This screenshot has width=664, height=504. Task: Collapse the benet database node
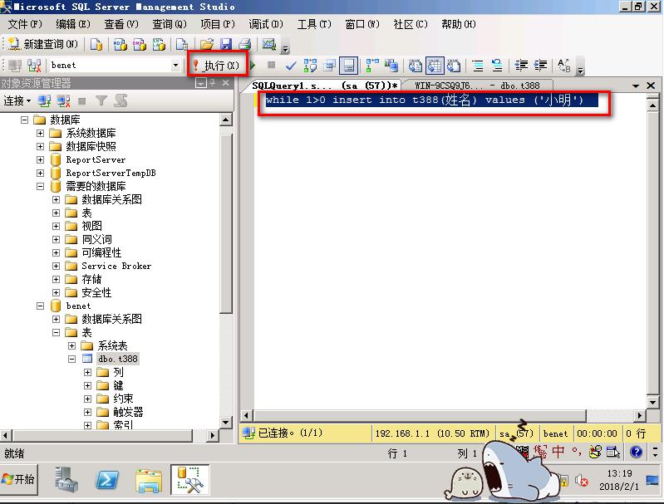pos(40,306)
